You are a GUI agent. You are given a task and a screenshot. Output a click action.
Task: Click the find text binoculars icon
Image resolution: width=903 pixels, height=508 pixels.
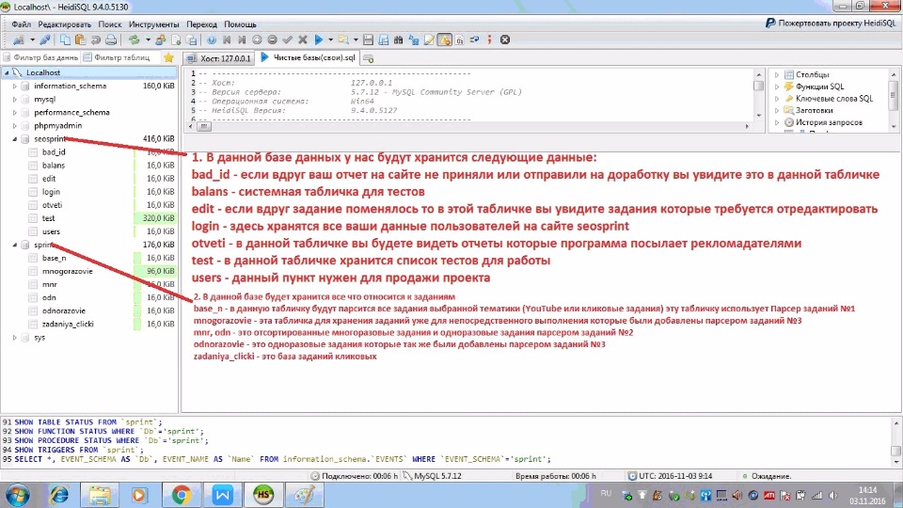click(x=398, y=40)
